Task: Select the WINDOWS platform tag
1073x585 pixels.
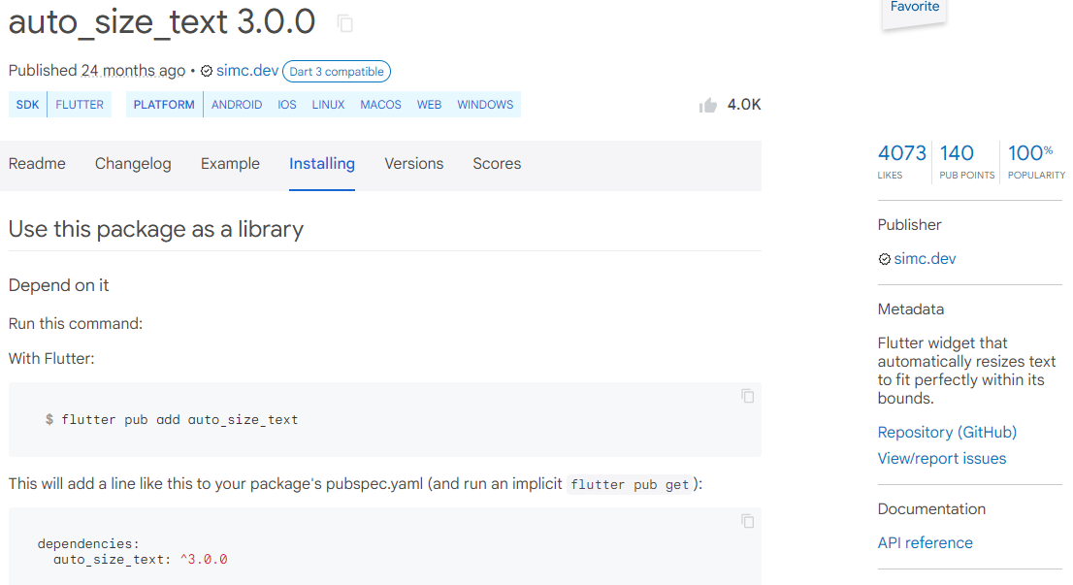Action: (485, 105)
